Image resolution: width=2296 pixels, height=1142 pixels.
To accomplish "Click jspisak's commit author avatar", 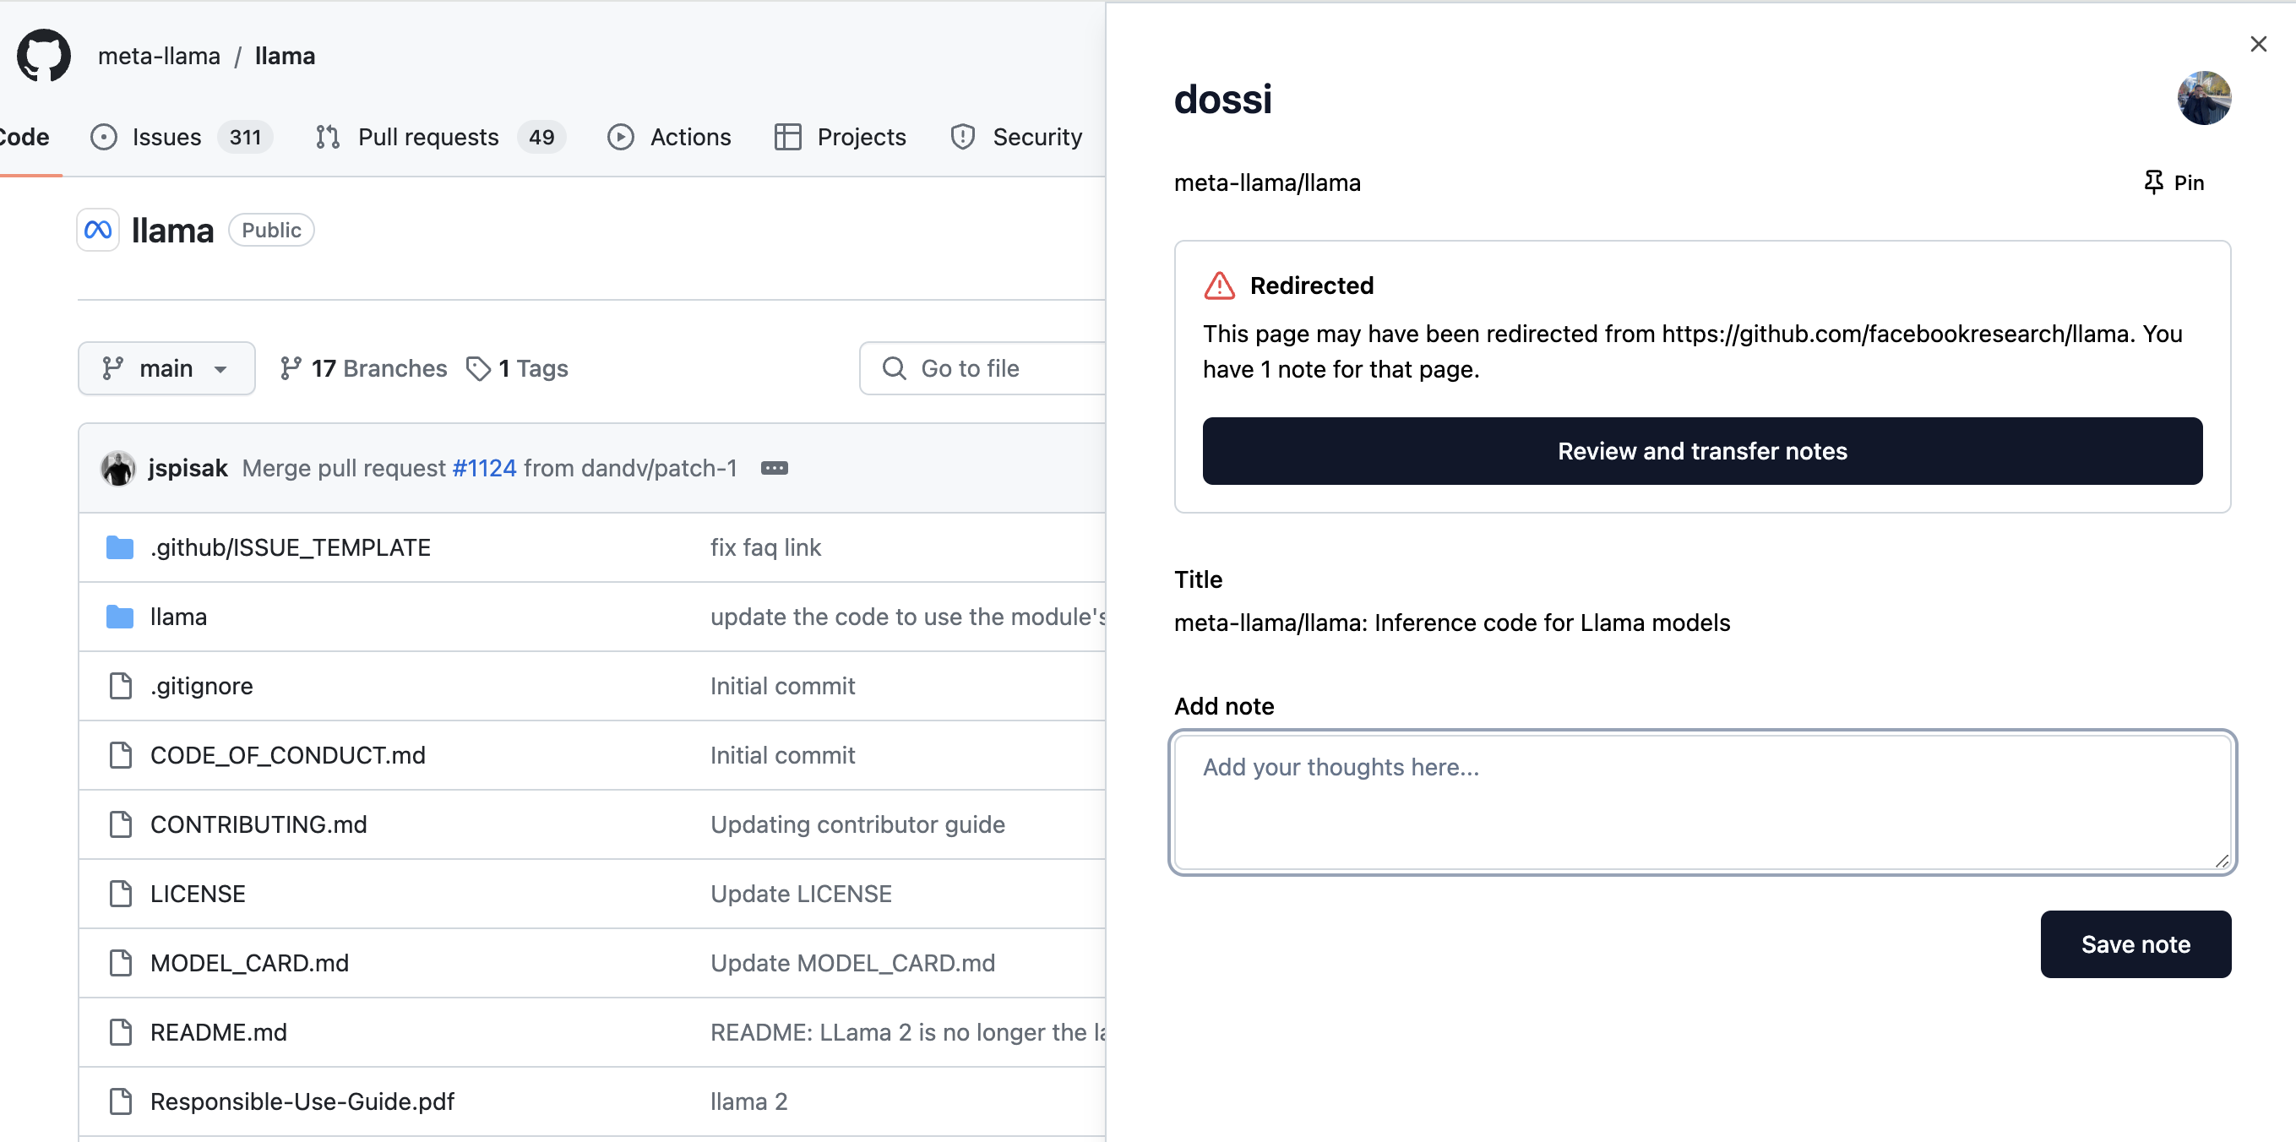I will (x=117, y=468).
